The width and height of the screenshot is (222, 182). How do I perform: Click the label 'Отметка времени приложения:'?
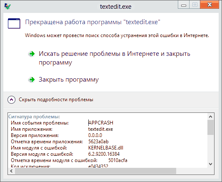47,142
